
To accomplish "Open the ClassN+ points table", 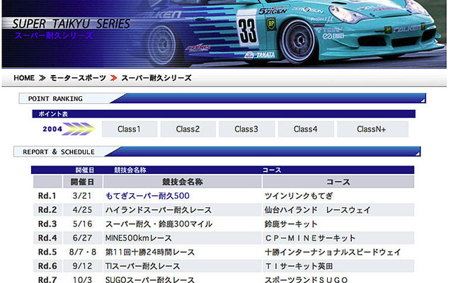I will pyautogui.click(x=372, y=129).
